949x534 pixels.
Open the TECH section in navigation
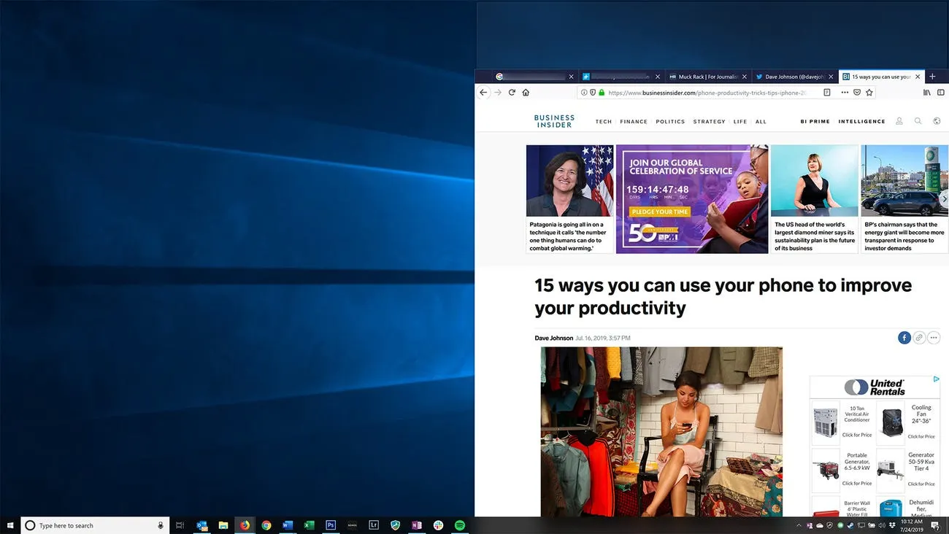[x=604, y=122]
